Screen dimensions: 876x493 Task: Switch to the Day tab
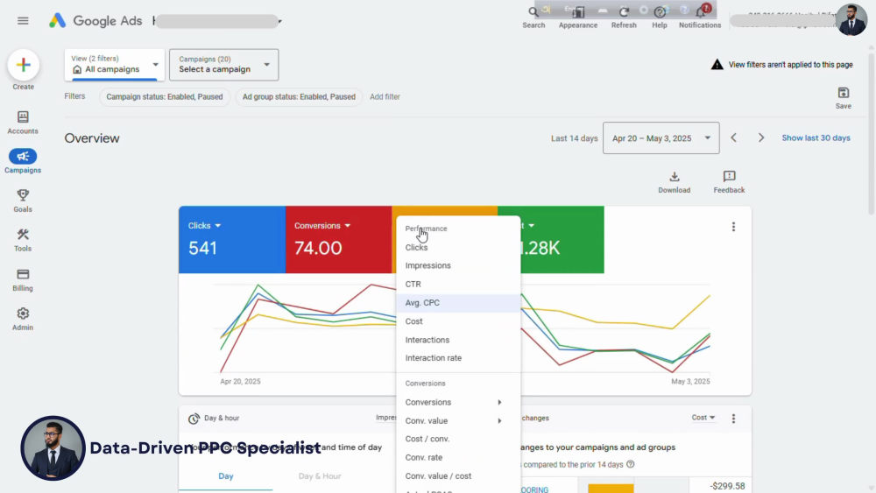point(226,476)
